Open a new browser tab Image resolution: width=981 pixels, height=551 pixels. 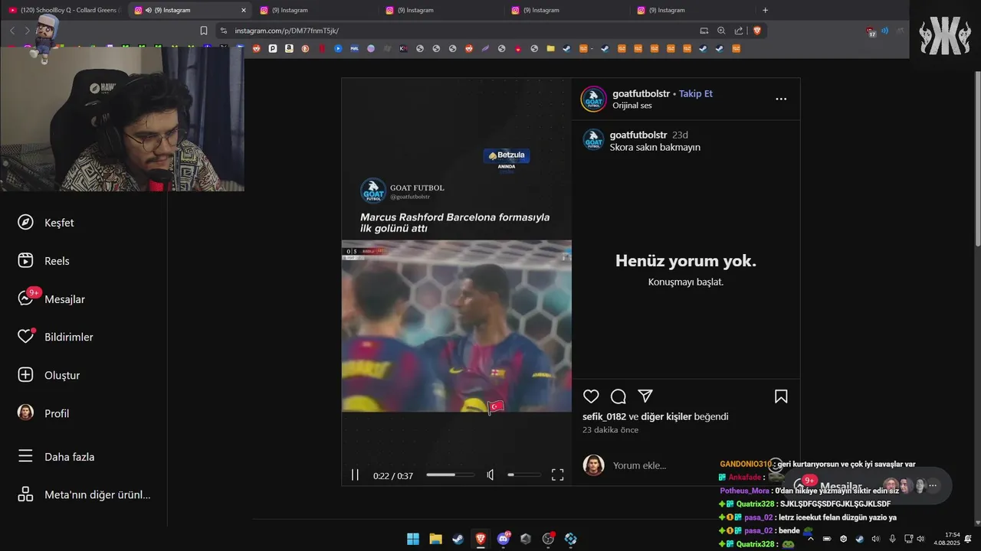(765, 10)
